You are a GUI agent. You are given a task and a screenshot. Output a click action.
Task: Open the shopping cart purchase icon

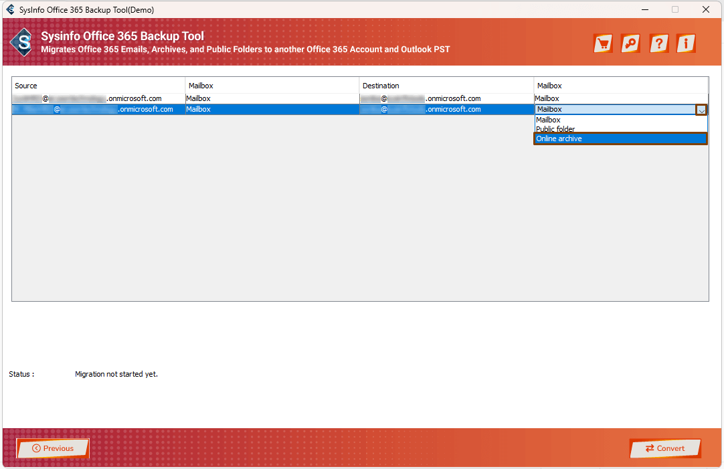pyautogui.click(x=603, y=43)
